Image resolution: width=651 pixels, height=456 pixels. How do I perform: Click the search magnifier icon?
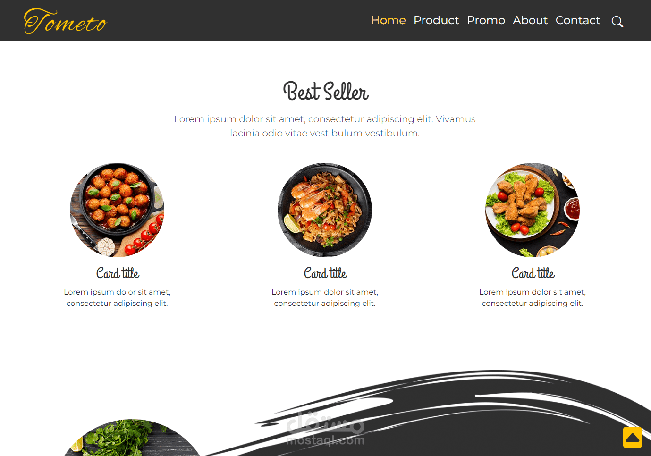(617, 22)
